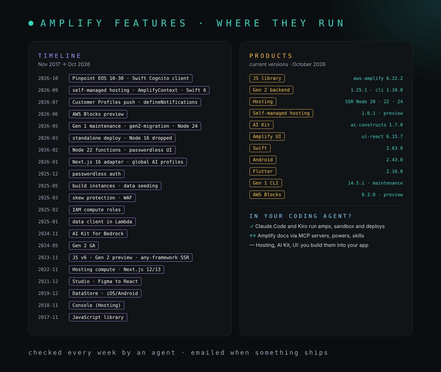The height and width of the screenshot is (372, 441).
Task: Select the AWS Blocks product tag
Action: coord(267,195)
